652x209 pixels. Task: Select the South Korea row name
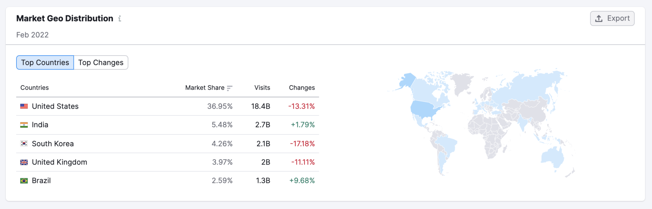point(53,144)
